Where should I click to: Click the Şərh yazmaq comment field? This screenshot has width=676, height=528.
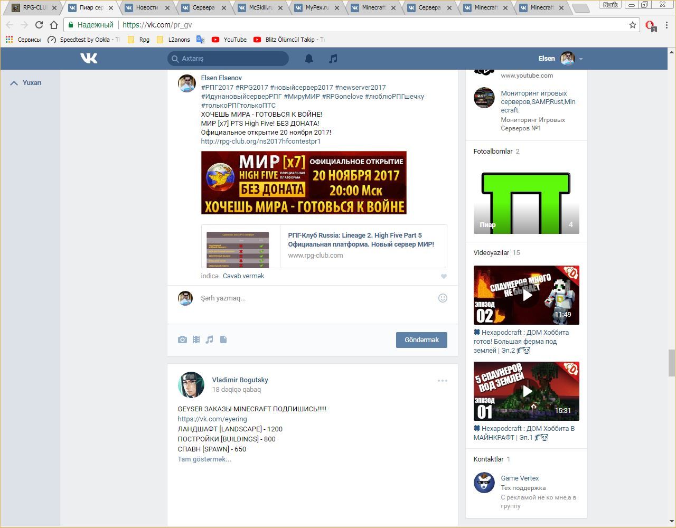316,298
